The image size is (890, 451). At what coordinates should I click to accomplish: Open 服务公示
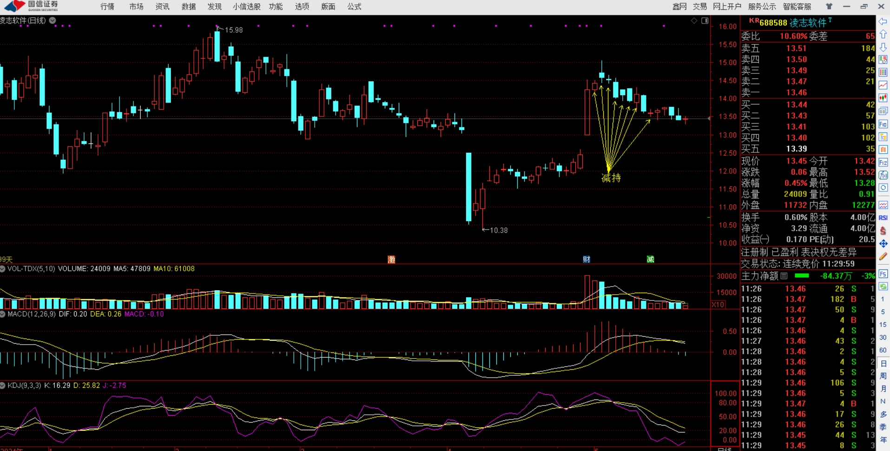(762, 7)
